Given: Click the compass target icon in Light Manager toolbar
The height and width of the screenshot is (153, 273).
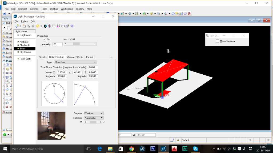Looking at the screenshot, I should pyautogui.click(x=49, y=26).
